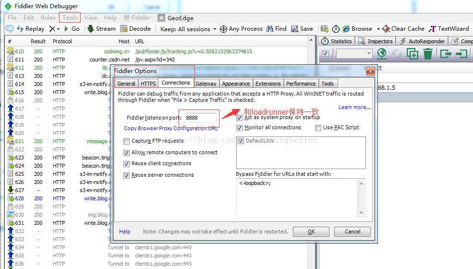The image size is (473, 269).
Task: Switch to the Inspectors tab
Action: (376, 41)
